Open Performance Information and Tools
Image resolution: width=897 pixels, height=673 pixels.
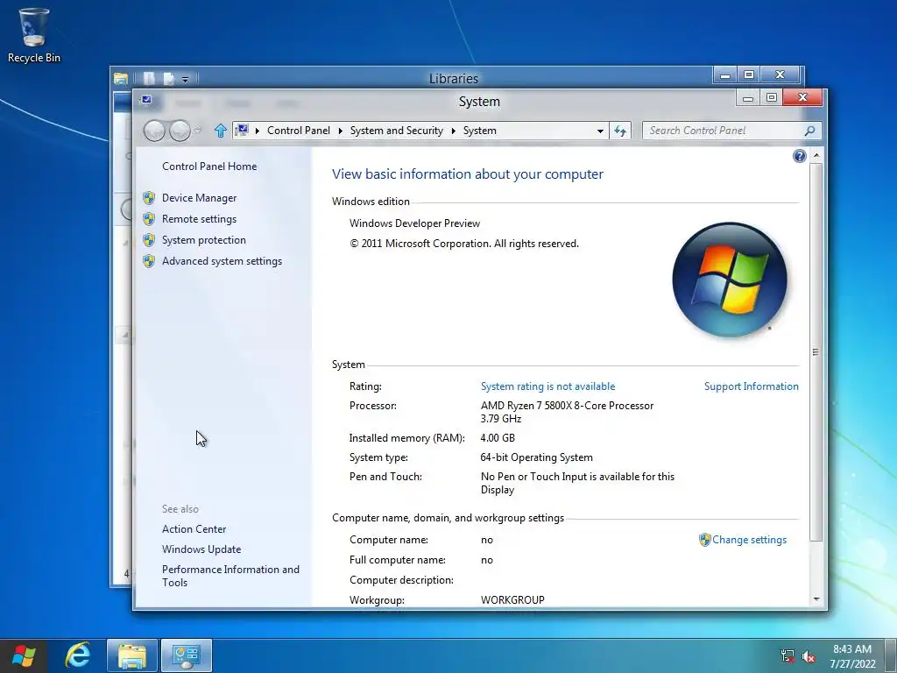click(x=230, y=576)
